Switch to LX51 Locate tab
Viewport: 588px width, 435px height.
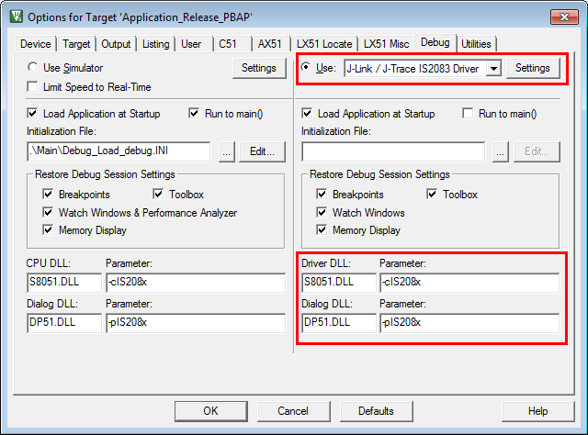(324, 44)
